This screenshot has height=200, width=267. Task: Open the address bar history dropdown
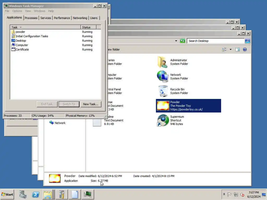[x=176, y=41]
